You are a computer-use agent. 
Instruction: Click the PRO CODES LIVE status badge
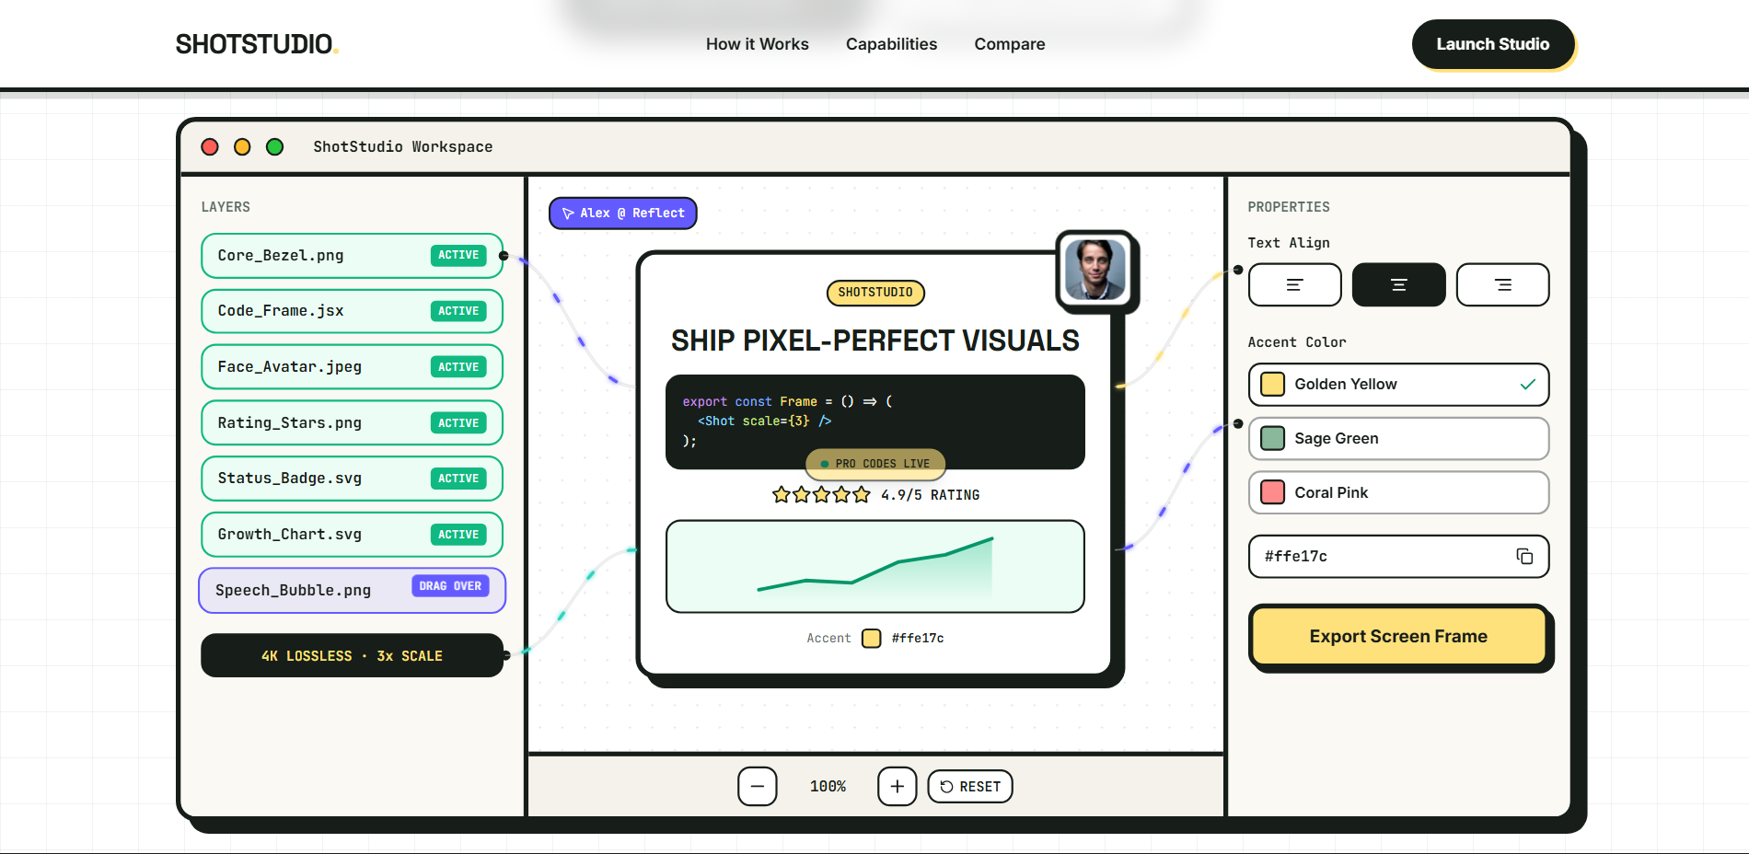(875, 464)
